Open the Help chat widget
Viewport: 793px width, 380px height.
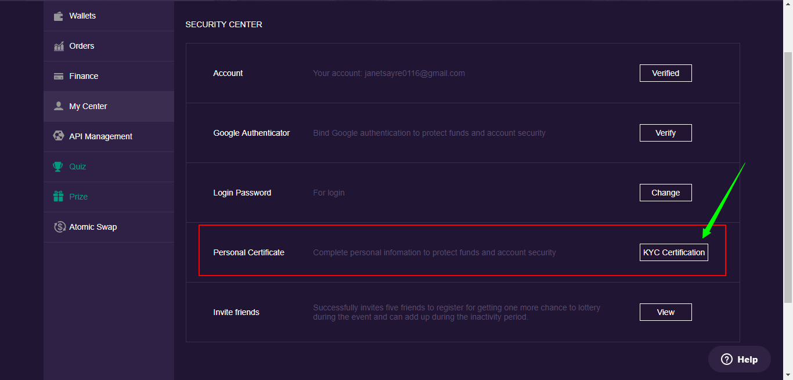coord(740,359)
